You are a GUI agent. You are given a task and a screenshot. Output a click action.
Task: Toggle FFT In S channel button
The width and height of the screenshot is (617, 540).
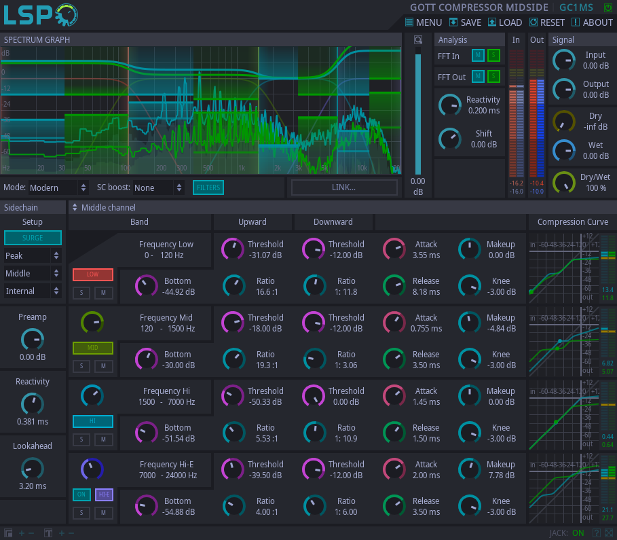click(494, 56)
